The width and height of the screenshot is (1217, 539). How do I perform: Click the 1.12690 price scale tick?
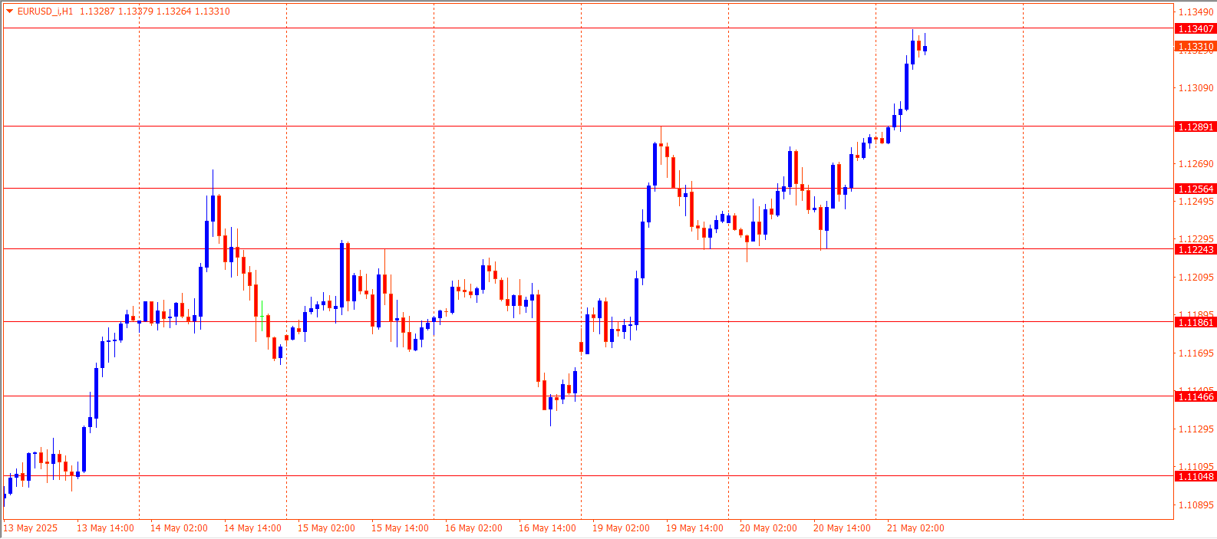click(x=1196, y=164)
